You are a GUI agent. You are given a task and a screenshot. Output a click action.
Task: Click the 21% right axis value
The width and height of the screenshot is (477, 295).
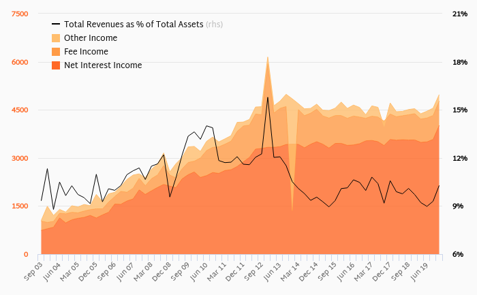click(459, 14)
